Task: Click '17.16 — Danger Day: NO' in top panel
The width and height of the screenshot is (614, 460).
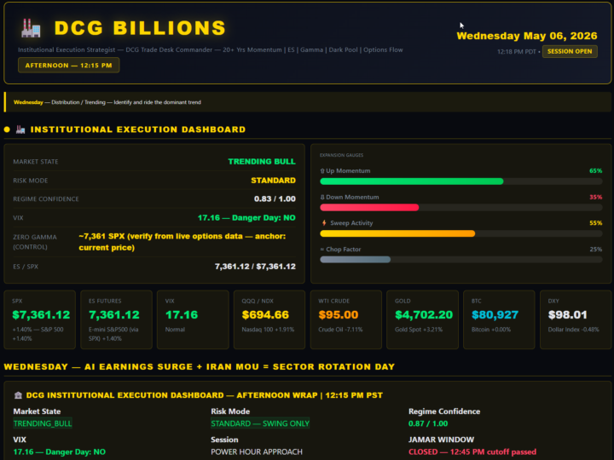Action: 246,218
